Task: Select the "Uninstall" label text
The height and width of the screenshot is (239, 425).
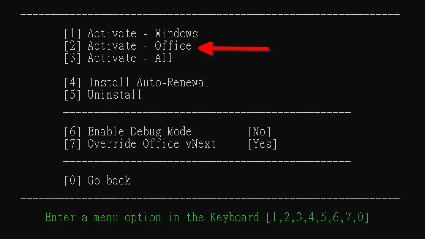Action: (x=115, y=95)
